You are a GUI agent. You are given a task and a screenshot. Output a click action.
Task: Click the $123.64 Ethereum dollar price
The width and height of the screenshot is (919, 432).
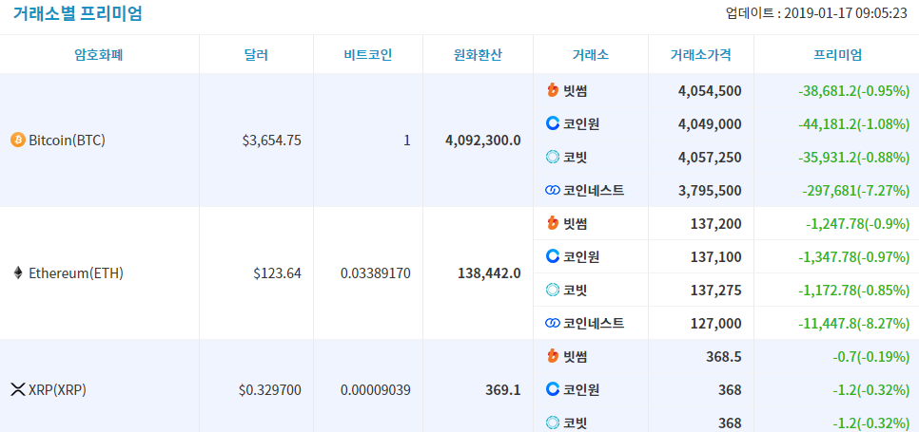(278, 273)
